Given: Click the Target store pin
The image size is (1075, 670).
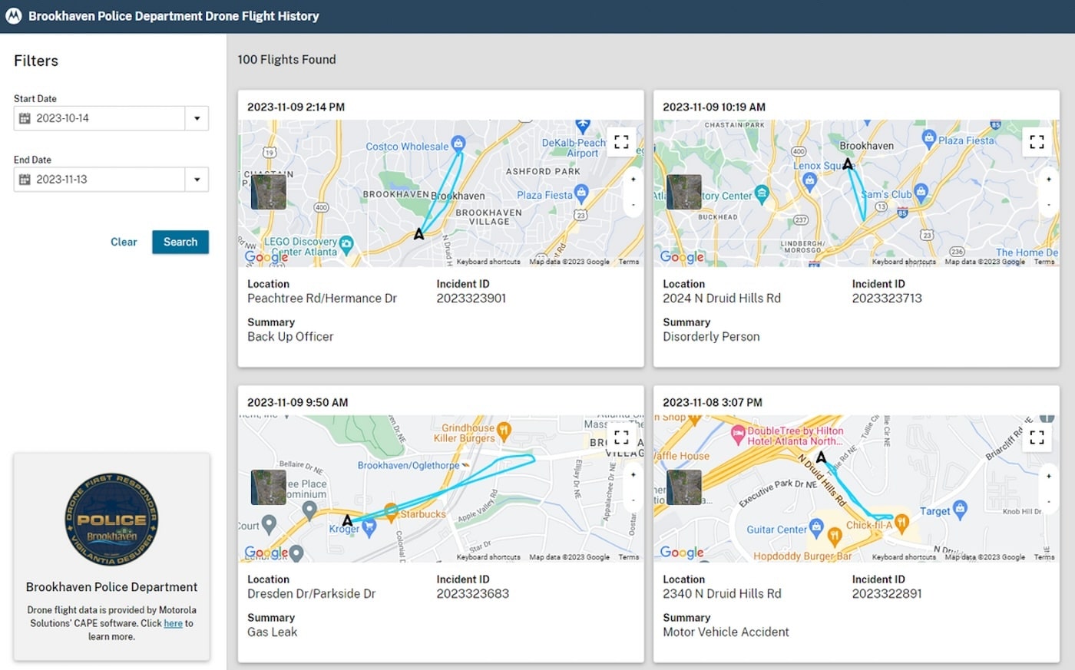Looking at the screenshot, I should (x=960, y=508).
